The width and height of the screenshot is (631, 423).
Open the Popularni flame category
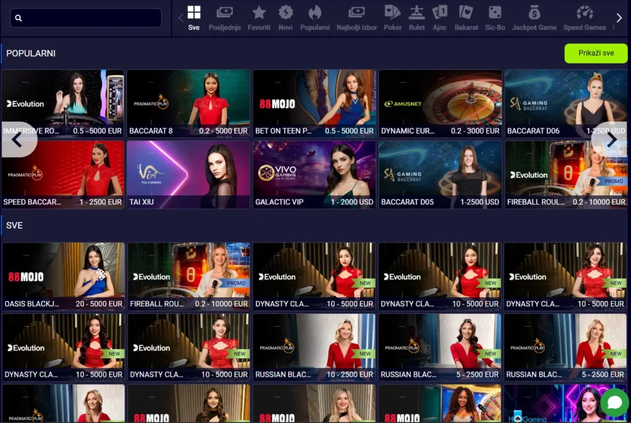[315, 17]
